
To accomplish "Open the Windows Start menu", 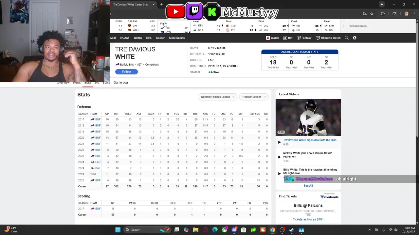I will click(118, 230).
